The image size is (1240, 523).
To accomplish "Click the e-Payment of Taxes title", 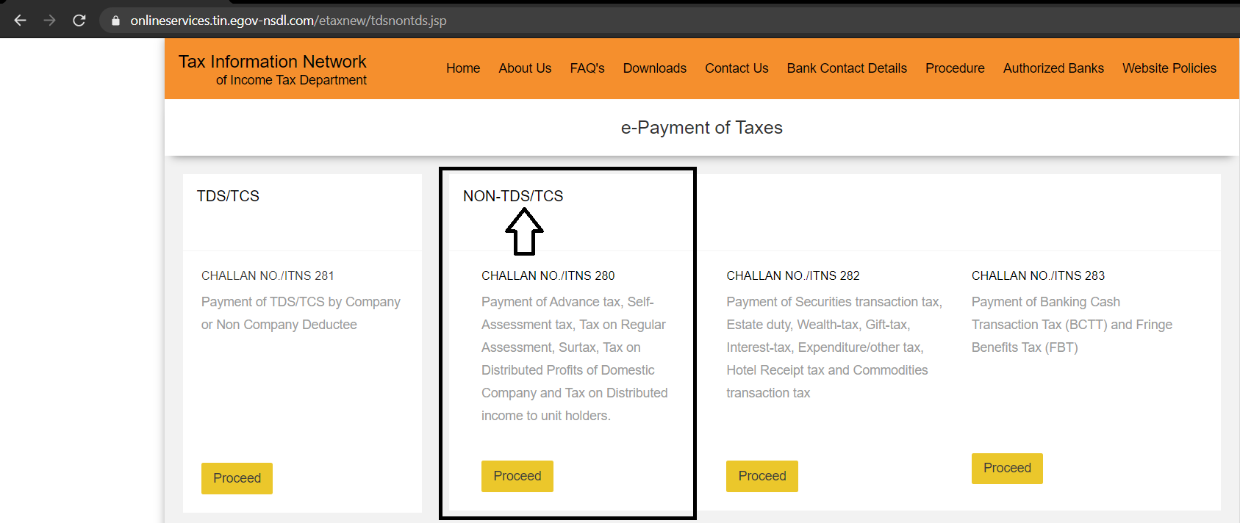I will (702, 128).
